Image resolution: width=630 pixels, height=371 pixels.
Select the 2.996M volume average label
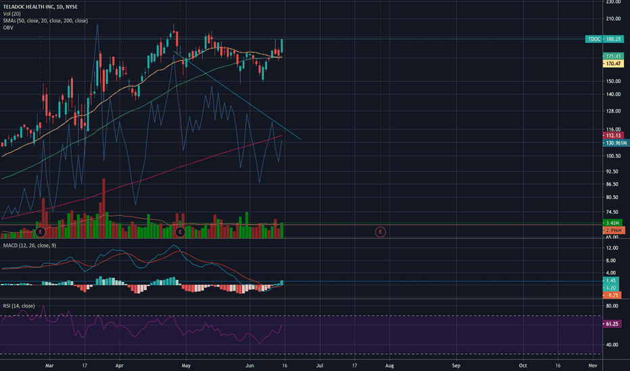click(614, 230)
